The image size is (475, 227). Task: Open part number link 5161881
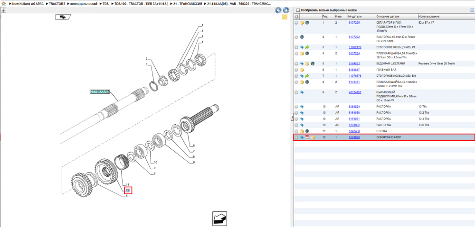354,119
